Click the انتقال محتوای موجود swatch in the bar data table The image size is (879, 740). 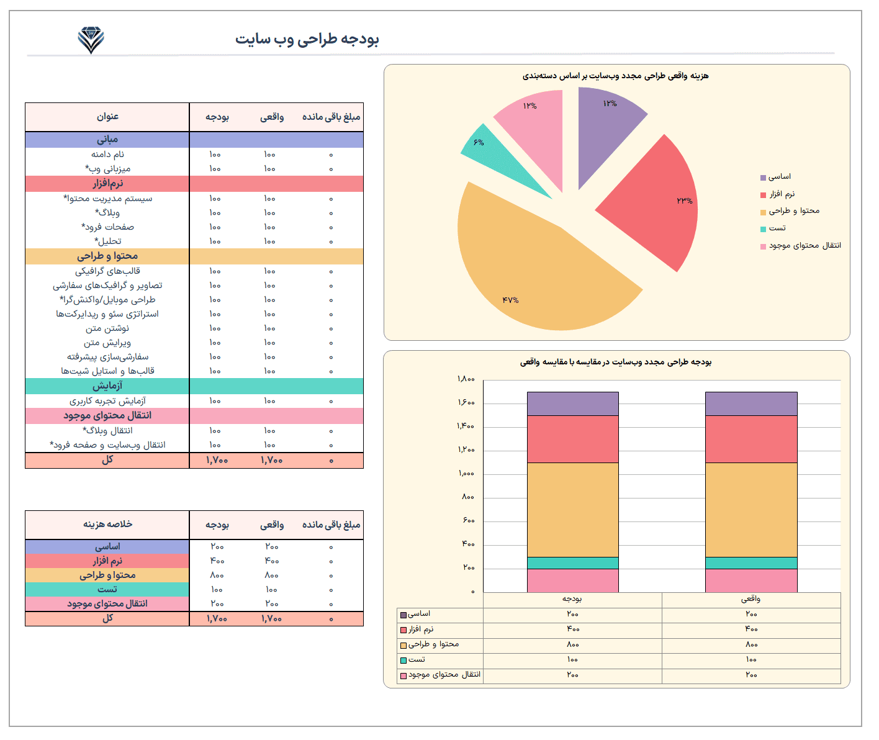(x=403, y=675)
